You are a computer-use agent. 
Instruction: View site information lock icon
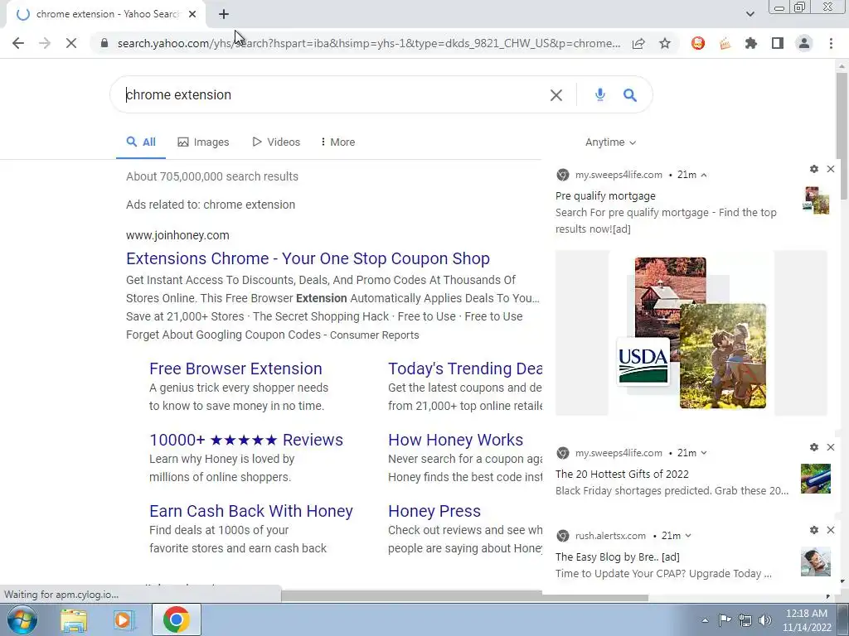point(104,43)
